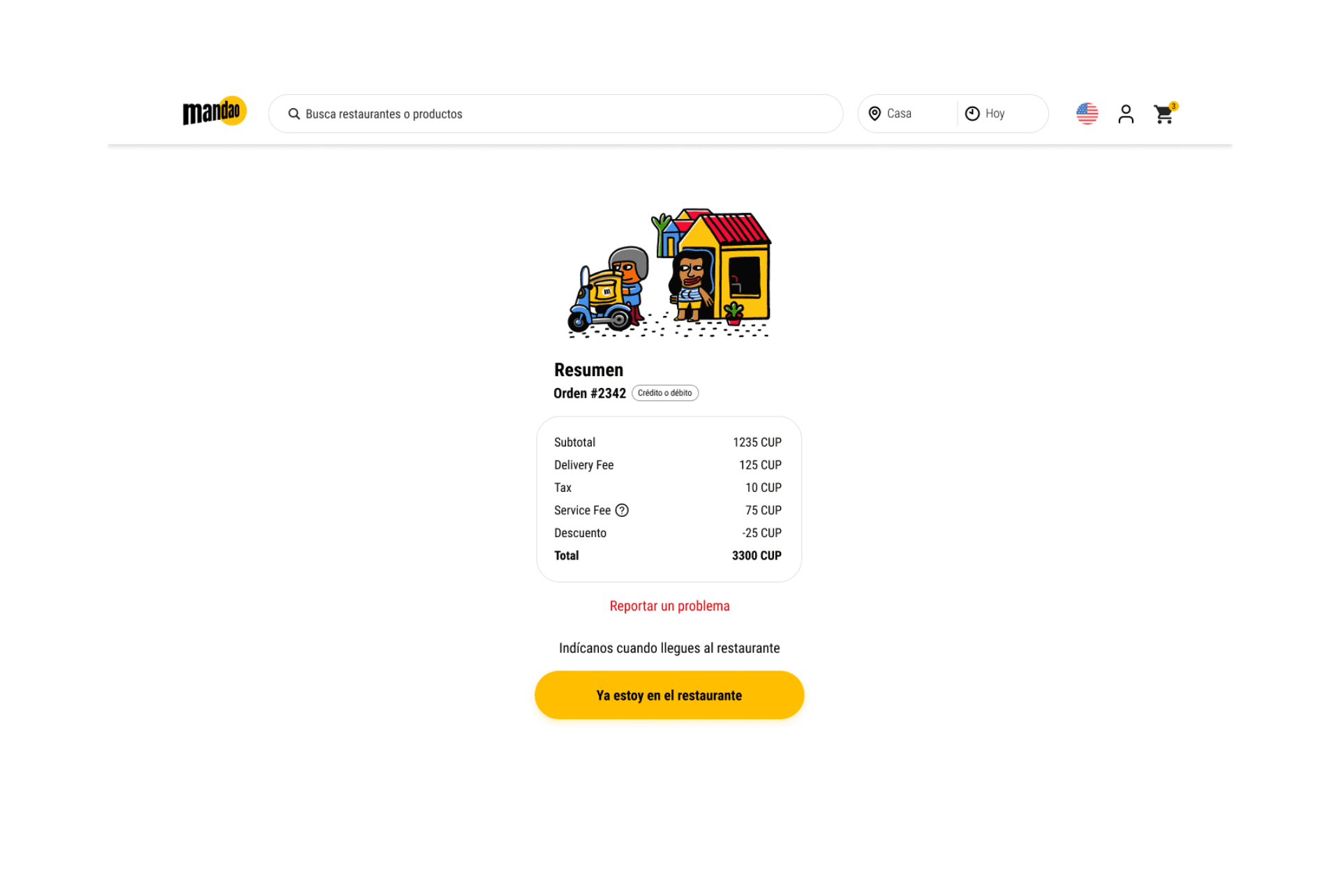
Task: Open the Hoy delivery time selector
Action: (x=1002, y=114)
